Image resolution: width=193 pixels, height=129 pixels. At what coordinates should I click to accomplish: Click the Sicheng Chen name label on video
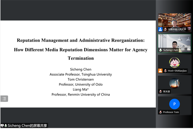(x=171, y=50)
